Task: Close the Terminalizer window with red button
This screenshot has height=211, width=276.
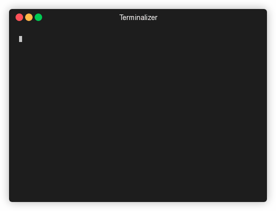Action: pyautogui.click(x=20, y=17)
